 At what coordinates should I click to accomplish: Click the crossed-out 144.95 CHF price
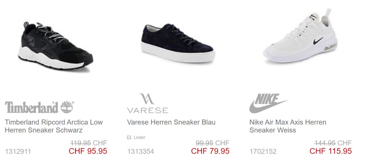click(x=333, y=143)
